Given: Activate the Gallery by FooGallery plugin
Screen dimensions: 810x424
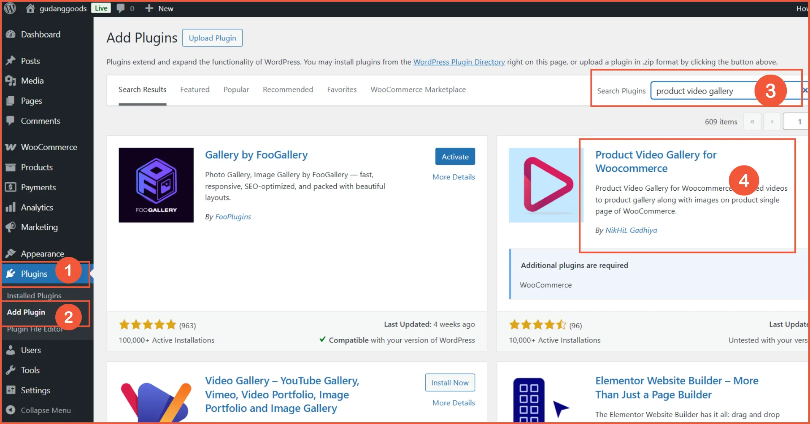Looking at the screenshot, I should (455, 156).
